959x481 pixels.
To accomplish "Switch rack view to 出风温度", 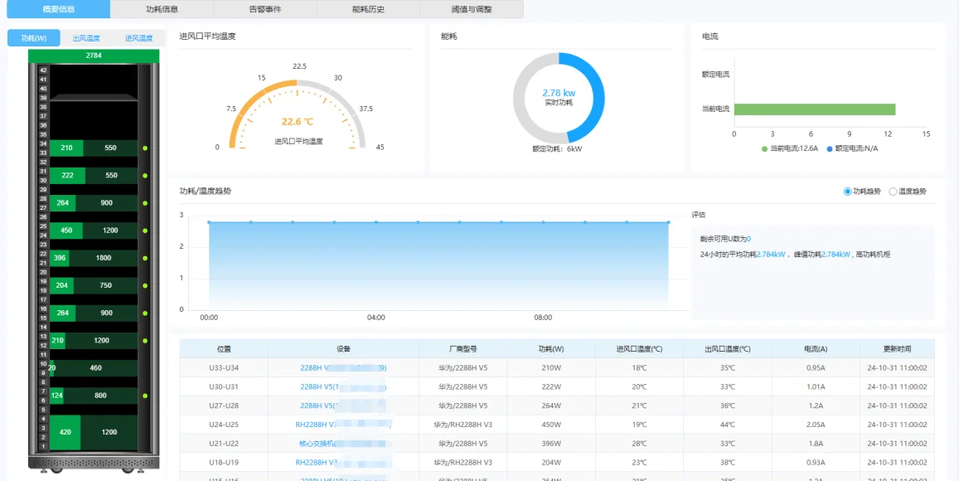I will pos(86,38).
